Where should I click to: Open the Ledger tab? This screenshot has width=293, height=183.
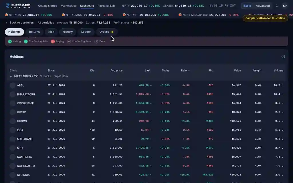click(x=86, y=32)
